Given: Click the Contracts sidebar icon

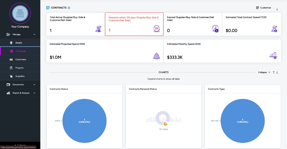Looking at the screenshot, I should [12, 51].
